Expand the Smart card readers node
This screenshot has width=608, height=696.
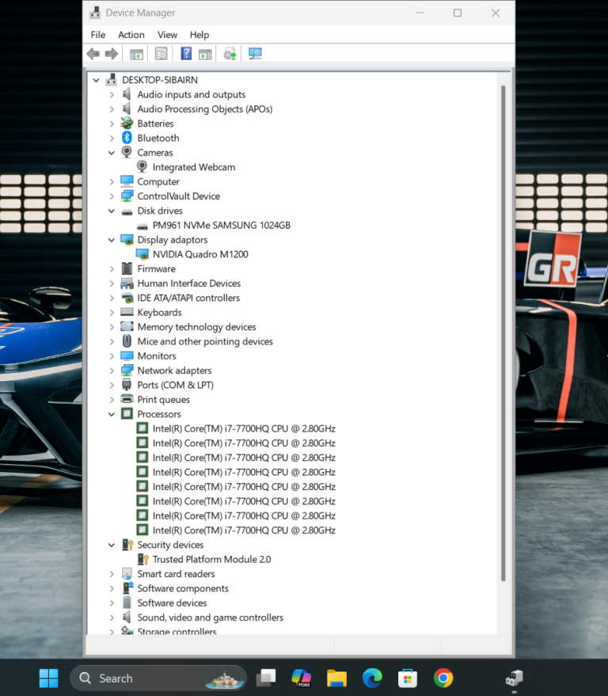coord(112,574)
